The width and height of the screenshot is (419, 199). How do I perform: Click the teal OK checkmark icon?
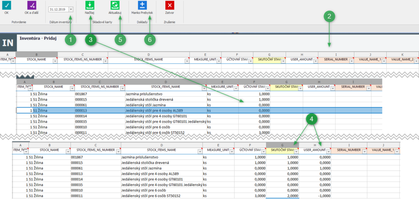click(7, 5)
